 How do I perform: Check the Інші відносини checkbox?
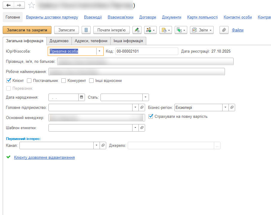click(x=91, y=81)
